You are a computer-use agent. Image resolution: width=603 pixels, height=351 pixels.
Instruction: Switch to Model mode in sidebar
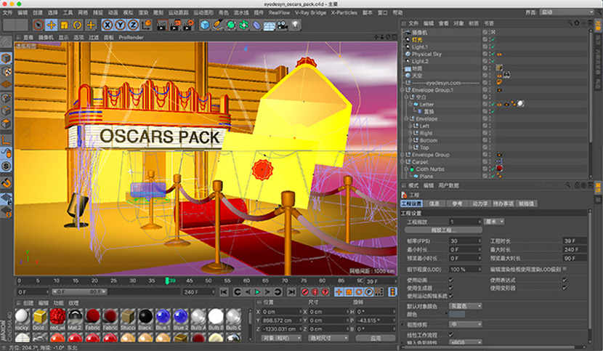pyautogui.click(x=6, y=58)
